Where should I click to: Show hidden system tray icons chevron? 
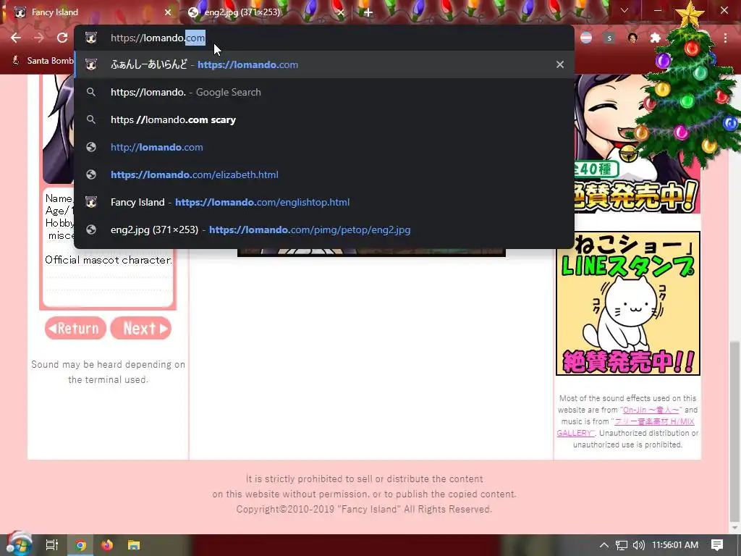tap(604, 545)
